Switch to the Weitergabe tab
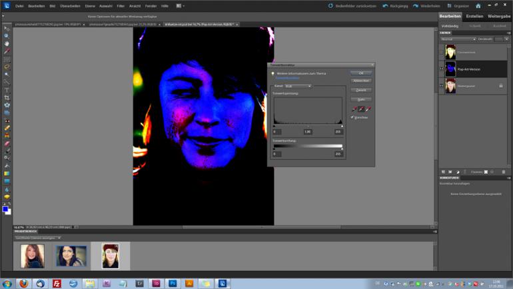513x289 pixels. coord(499,16)
